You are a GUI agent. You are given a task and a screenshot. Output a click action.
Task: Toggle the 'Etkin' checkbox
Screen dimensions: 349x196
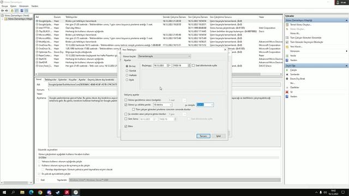point(126,126)
